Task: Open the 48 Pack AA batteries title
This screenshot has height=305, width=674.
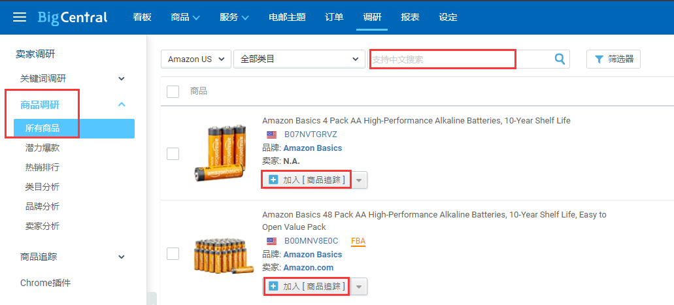Action: (434, 220)
